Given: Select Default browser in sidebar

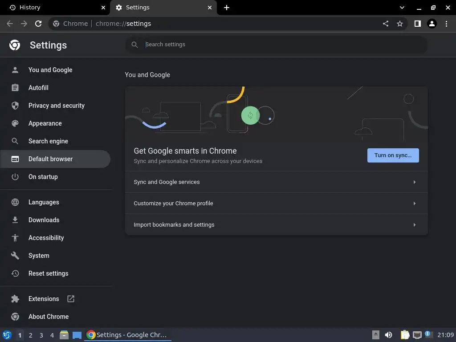Looking at the screenshot, I should [55, 159].
